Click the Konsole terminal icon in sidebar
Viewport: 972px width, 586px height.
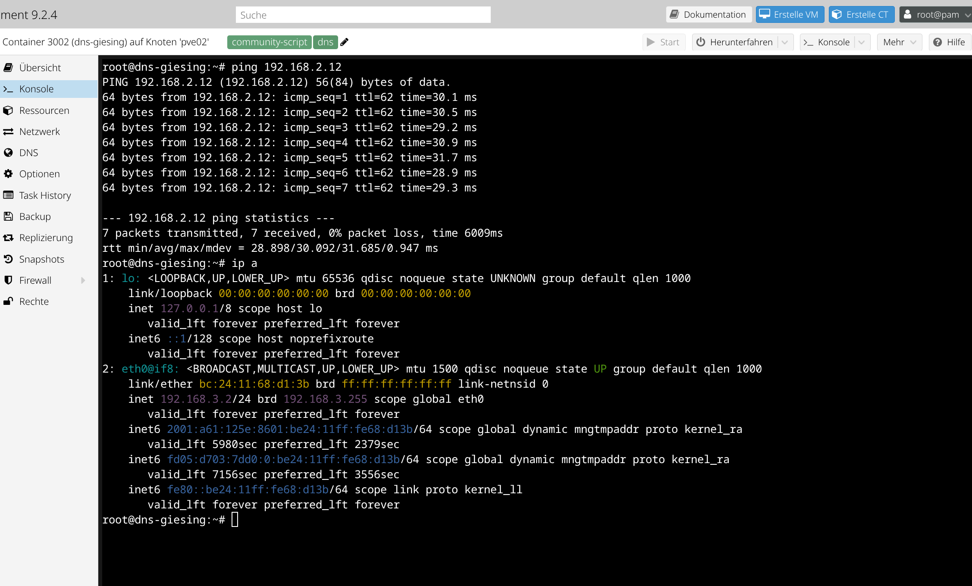click(x=8, y=89)
